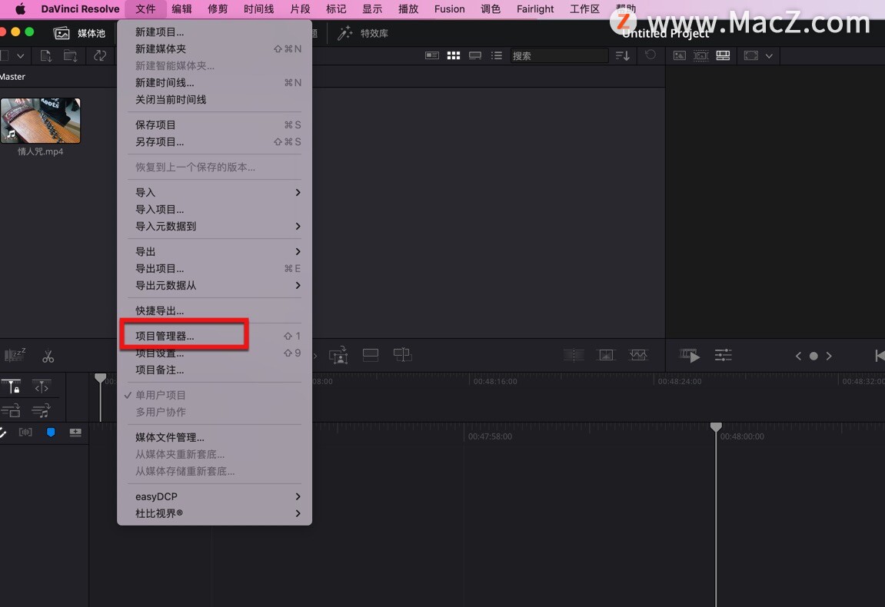Click the boring detector zzz icon
The width and height of the screenshot is (885, 607).
coord(15,355)
